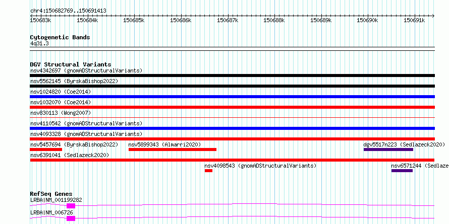Open the nsv5457694 ByrskaBishop2022 label
The image size is (449, 224).
point(74,144)
